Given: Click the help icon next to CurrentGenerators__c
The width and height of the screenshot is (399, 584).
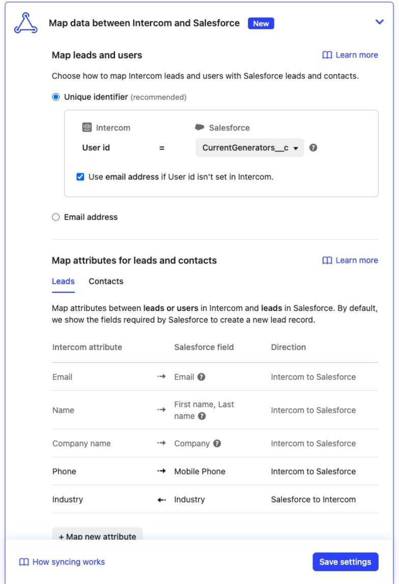Looking at the screenshot, I should pyautogui.click(x=313, y=148).
